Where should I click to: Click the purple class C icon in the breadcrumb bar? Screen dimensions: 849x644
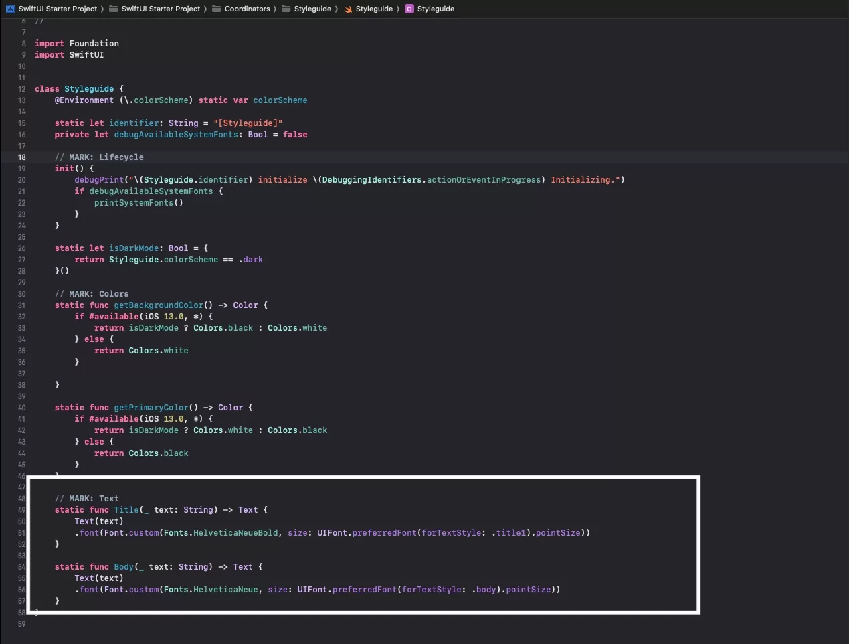(409, 9)
